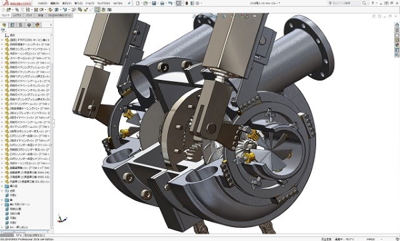Toggle the pushpin next to the menu bar
This screenshot has width=400, height=241.
129,3
